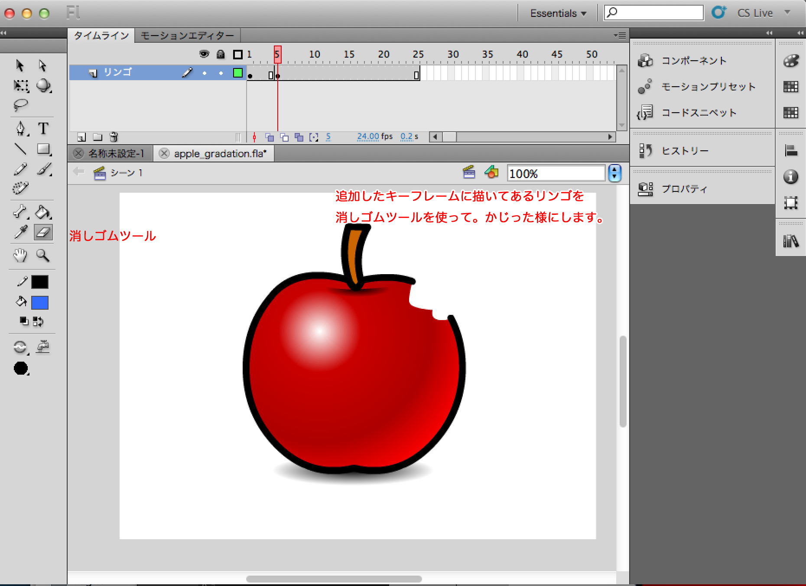Open the Essentials workspace dropdown
Screen dimensions: 806x586
(558, 13)
